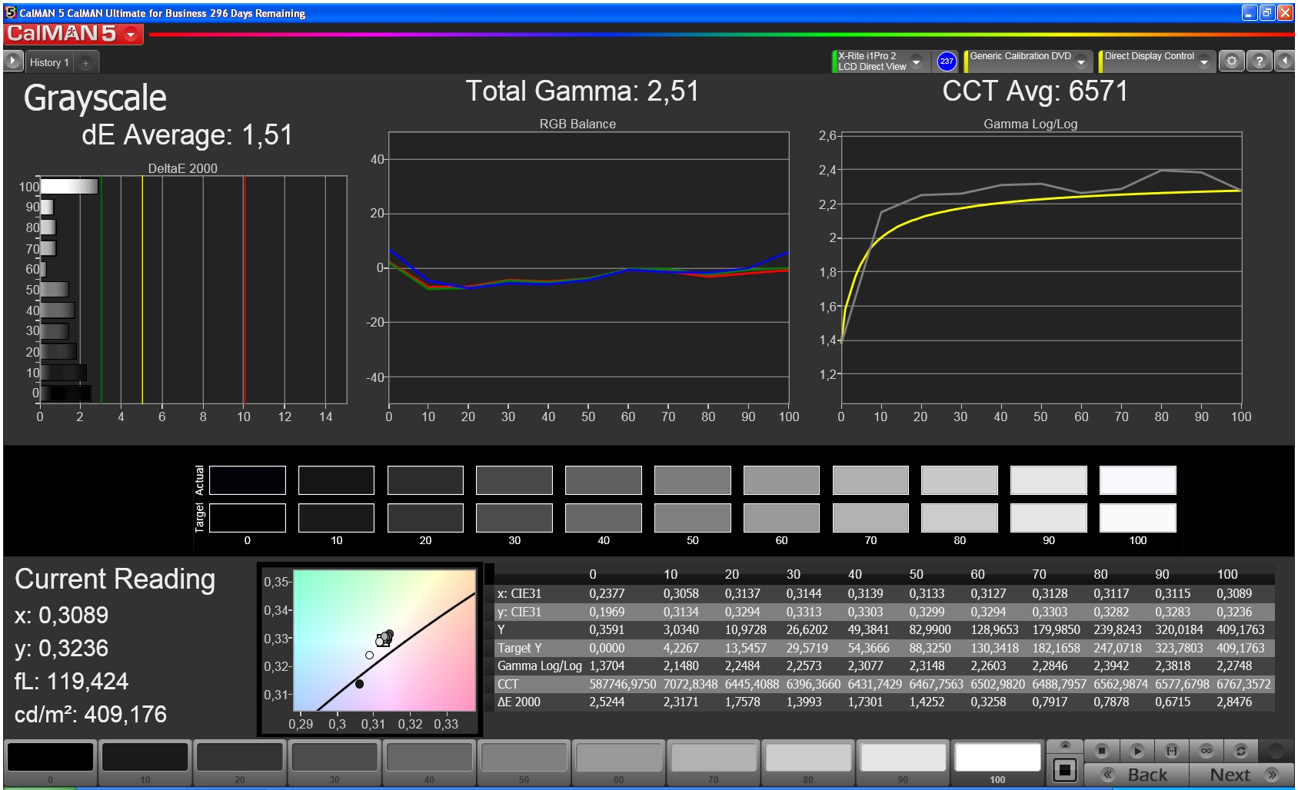Click the ΔE 2000 row label
Viewport: 1298px width, 790px height.
pos(519,702)
